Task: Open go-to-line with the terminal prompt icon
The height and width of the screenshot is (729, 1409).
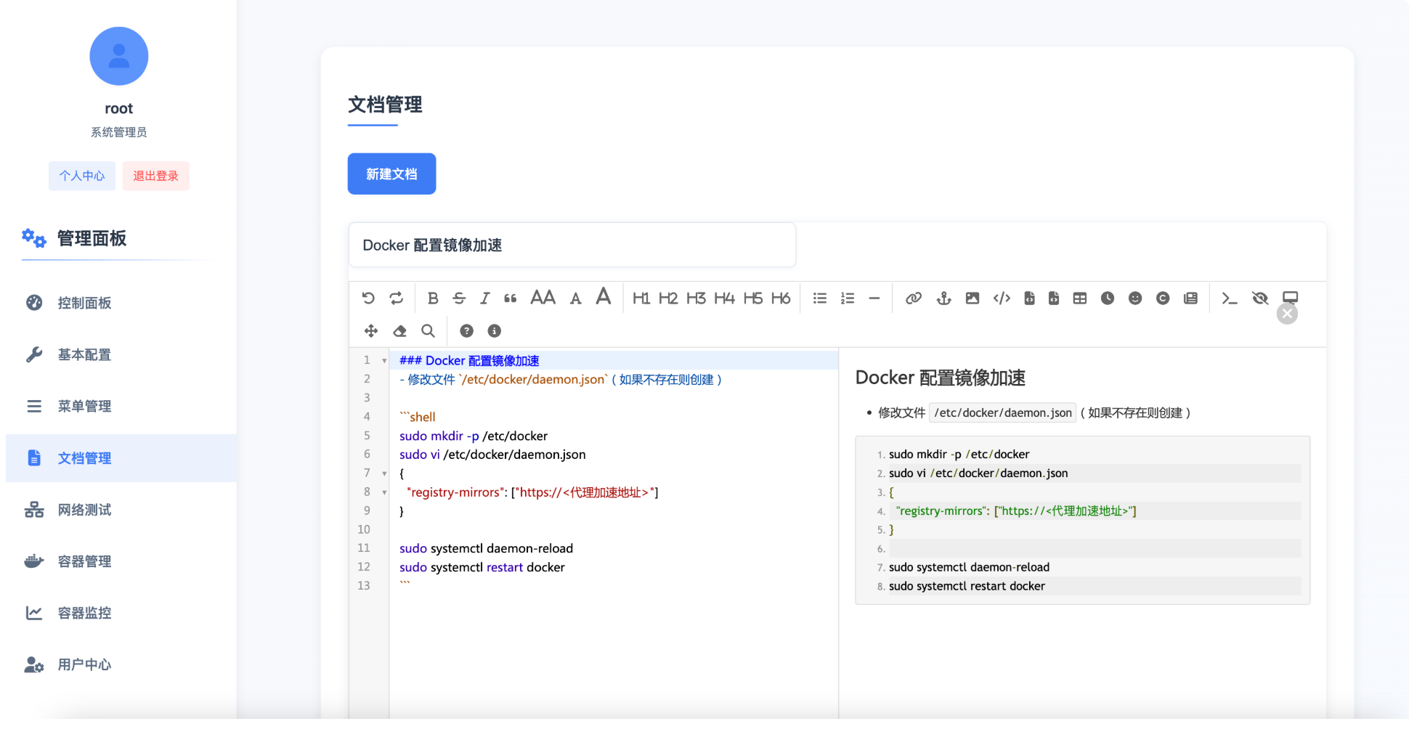Action: click(1229, 298)
